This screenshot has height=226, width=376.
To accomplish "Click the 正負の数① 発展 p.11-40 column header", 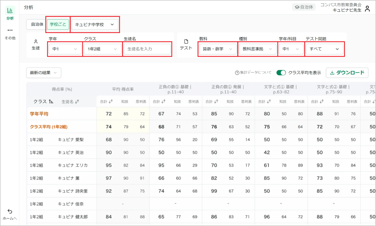I will 228,89.
